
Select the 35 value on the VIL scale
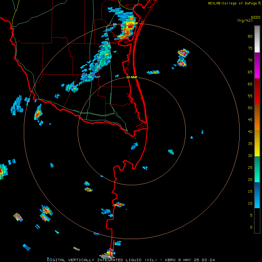[250, 144]
